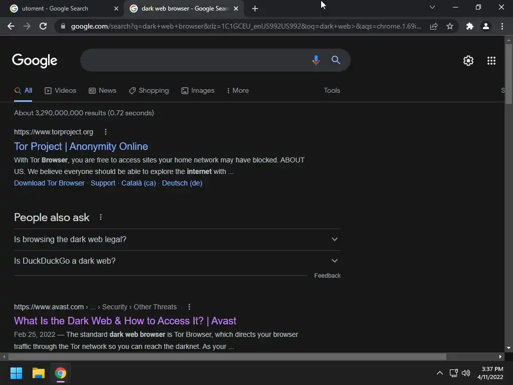513x385 pixels.
Task: Reload the current page
Action: 43,26
